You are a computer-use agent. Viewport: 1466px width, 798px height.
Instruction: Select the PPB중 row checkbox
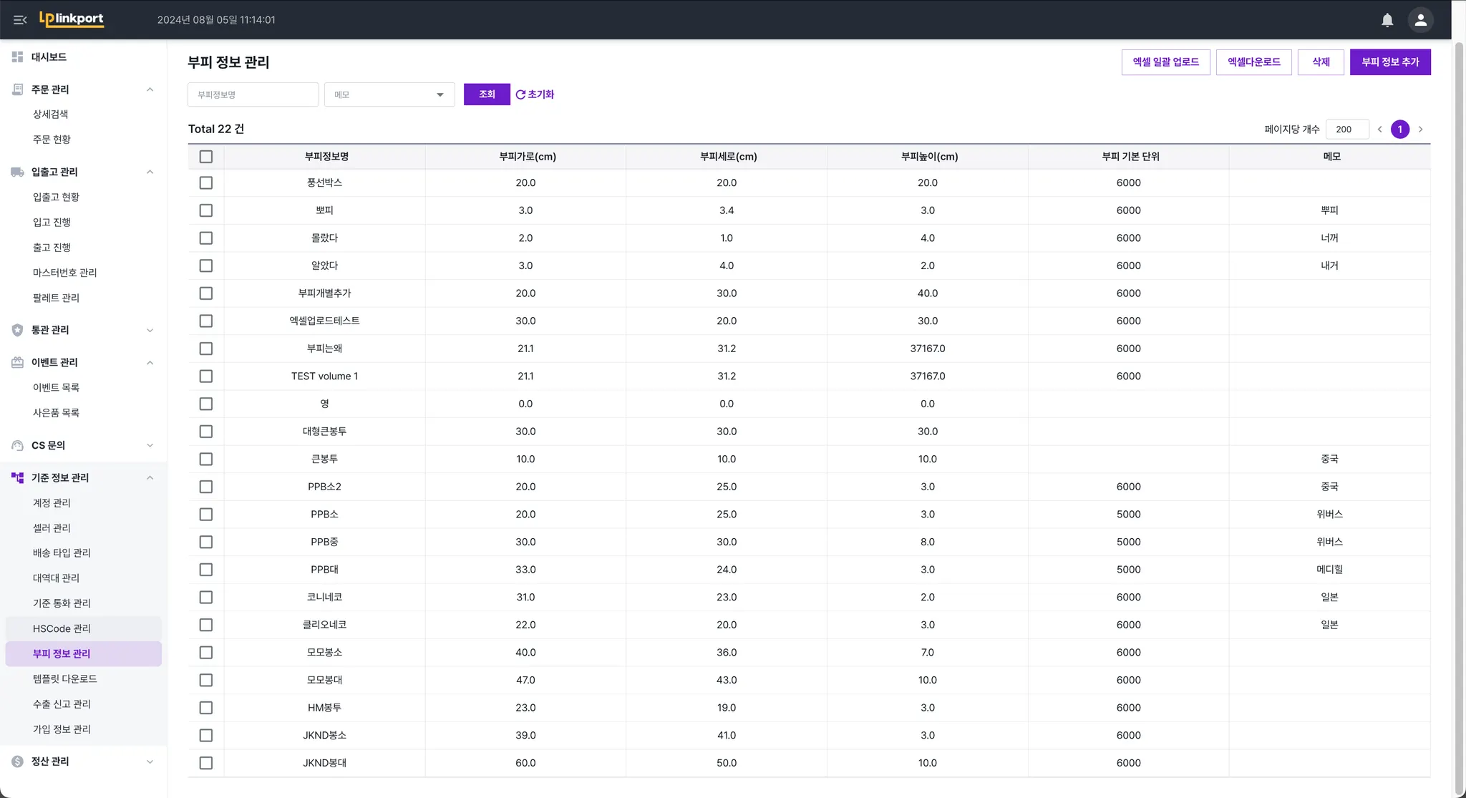click(206, 542)
